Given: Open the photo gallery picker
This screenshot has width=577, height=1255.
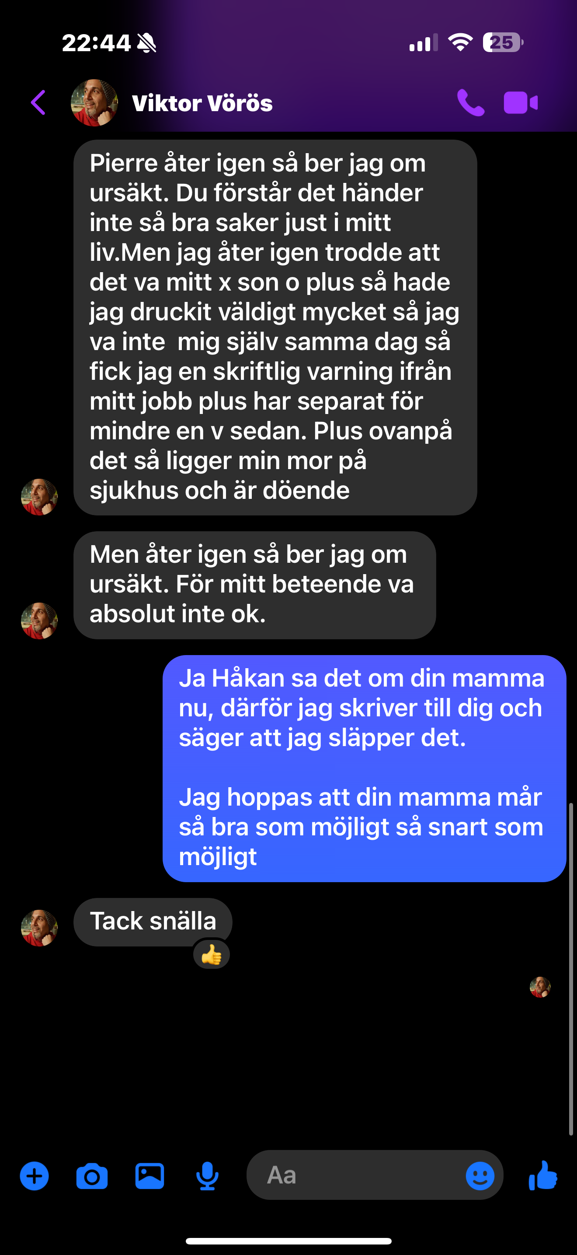Looking at the screenshot, I should tap(149, 1176).
